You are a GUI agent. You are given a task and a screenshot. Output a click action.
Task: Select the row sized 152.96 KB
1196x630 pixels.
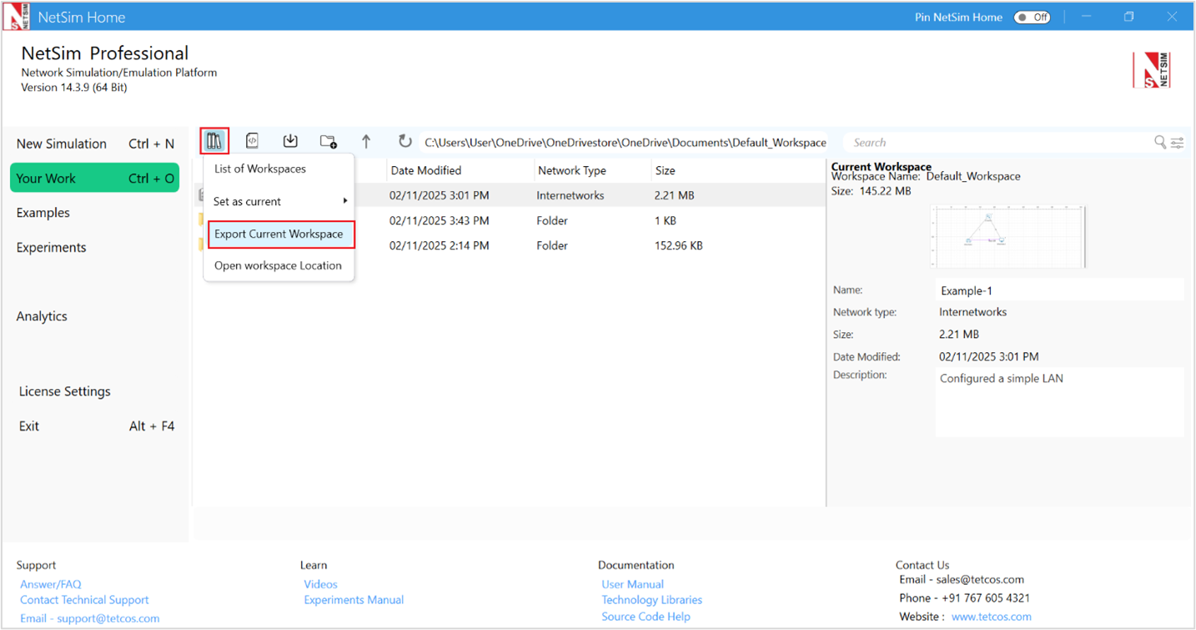[510, 246]
